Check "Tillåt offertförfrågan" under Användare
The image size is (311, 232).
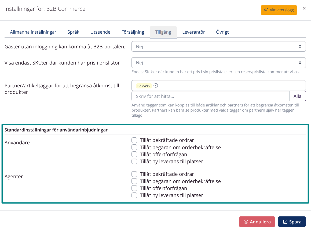click(x=134, y=154)
